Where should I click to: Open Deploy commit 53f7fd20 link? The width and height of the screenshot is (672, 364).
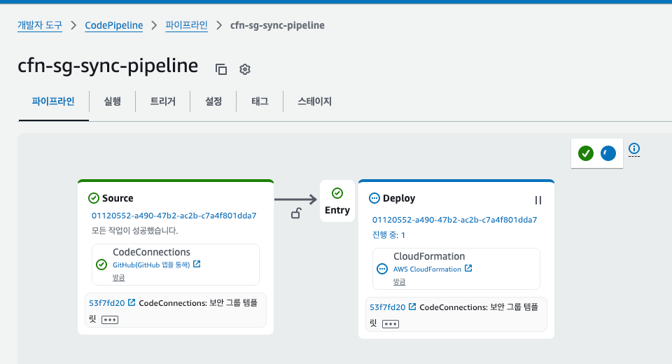pos(387,307)
